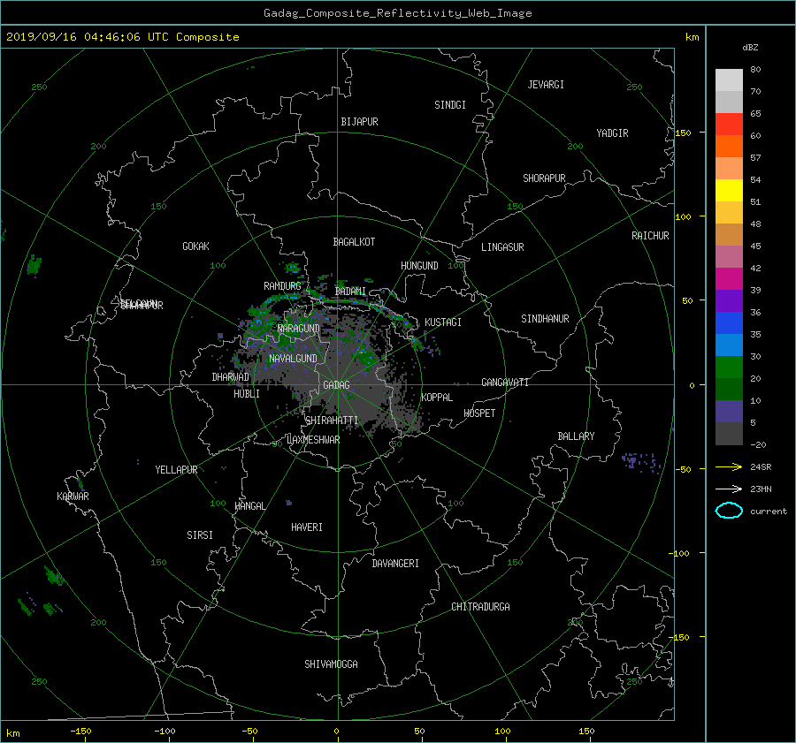Click the DAVANGERI city label
This screenshot has width=796, height=743.
(x=395, y=564)
